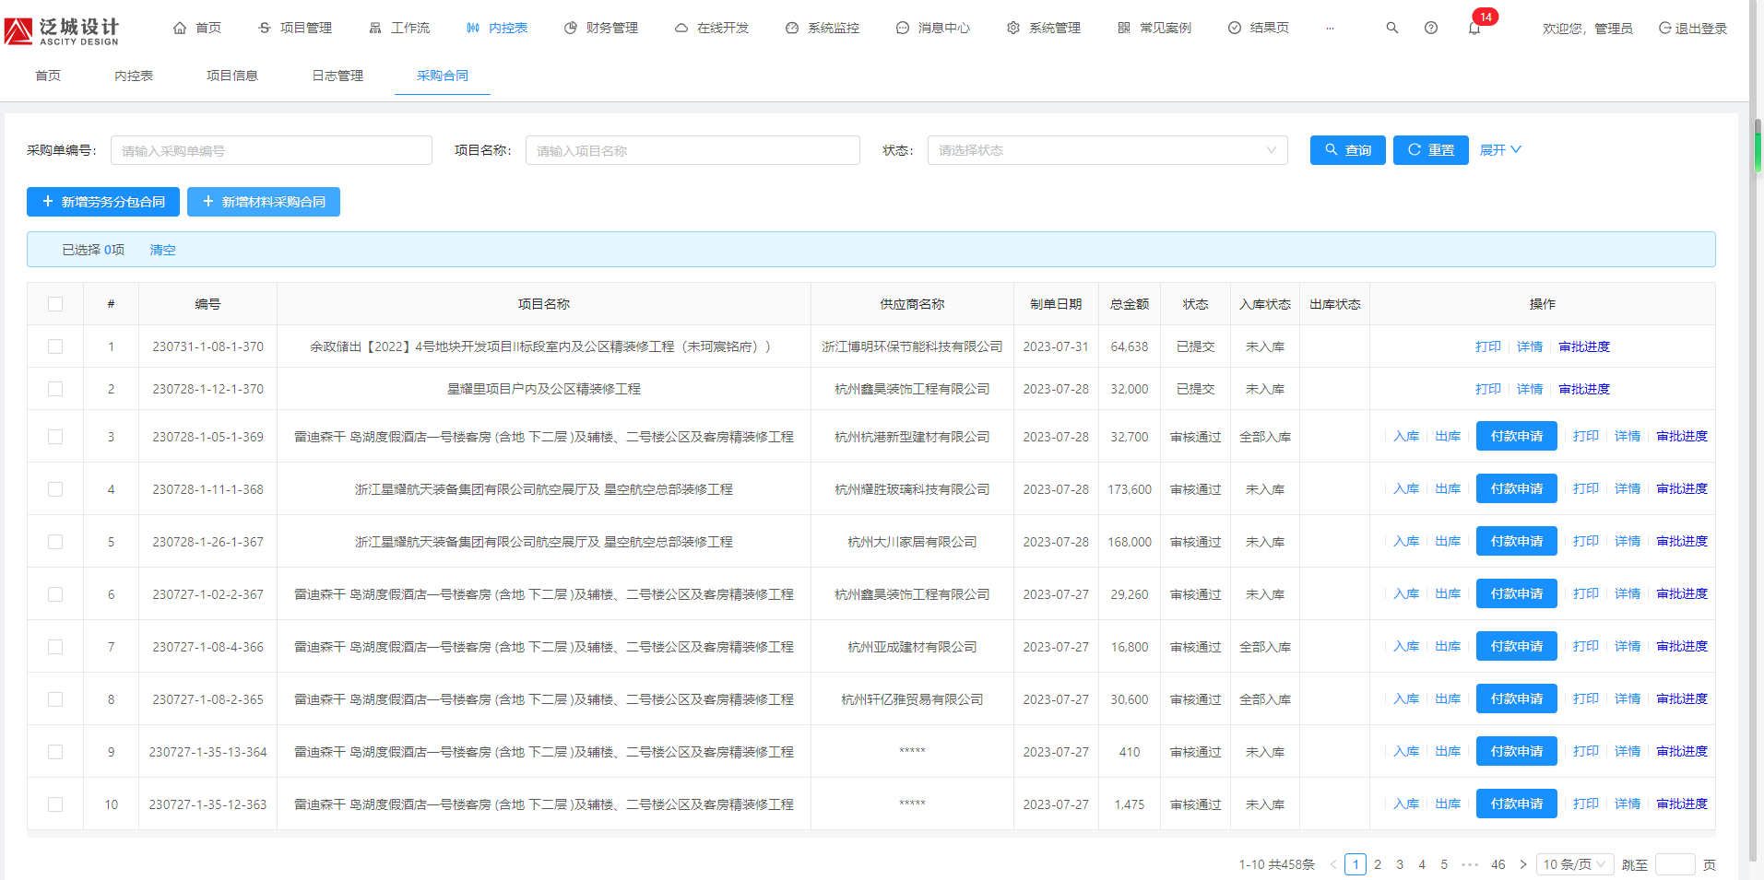Select checkbox for row 230727-1-08-4-366
This screenshot has height=880, width=1764.
[55, 647]
